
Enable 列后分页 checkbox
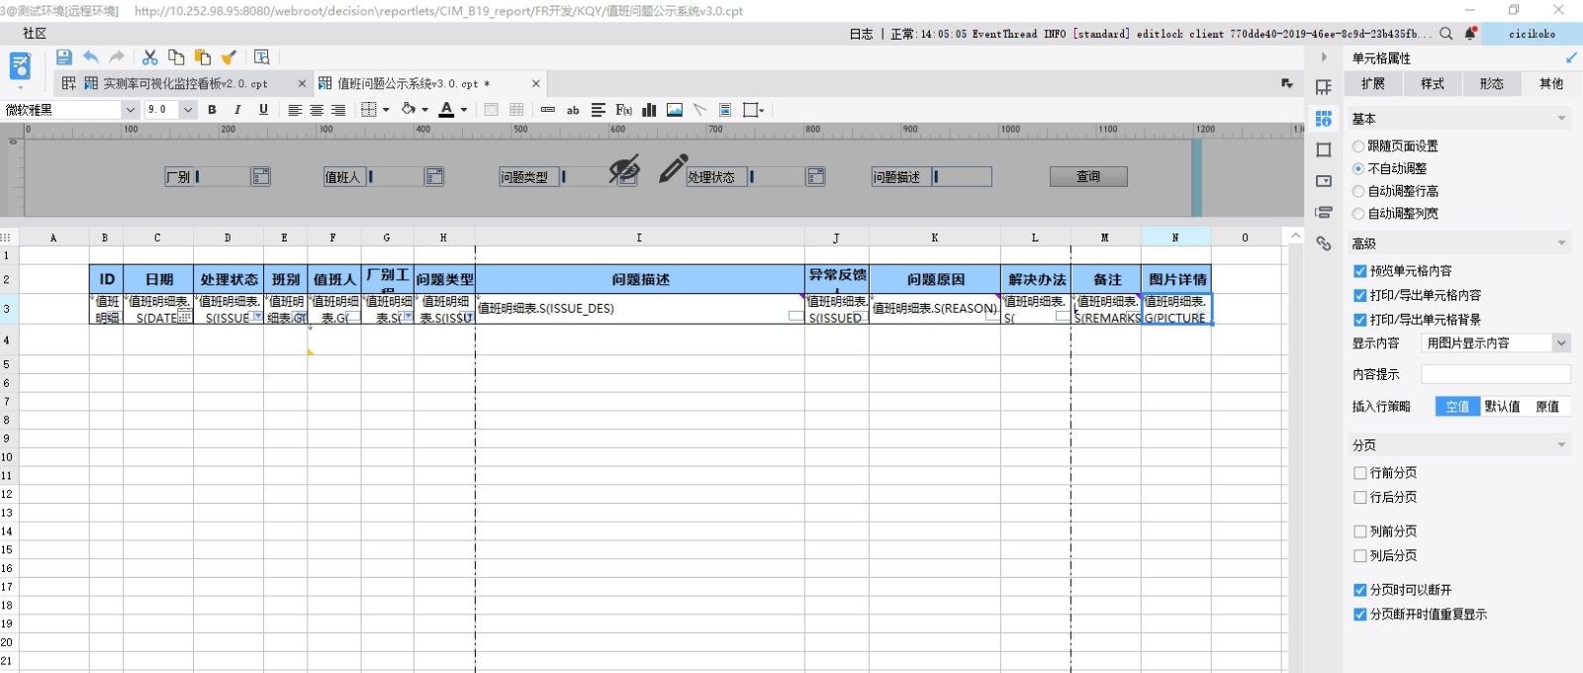click(x=1360, y=556)
